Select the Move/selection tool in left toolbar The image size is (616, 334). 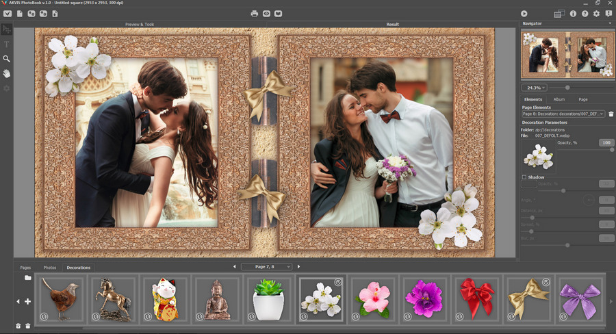point(7,29)
